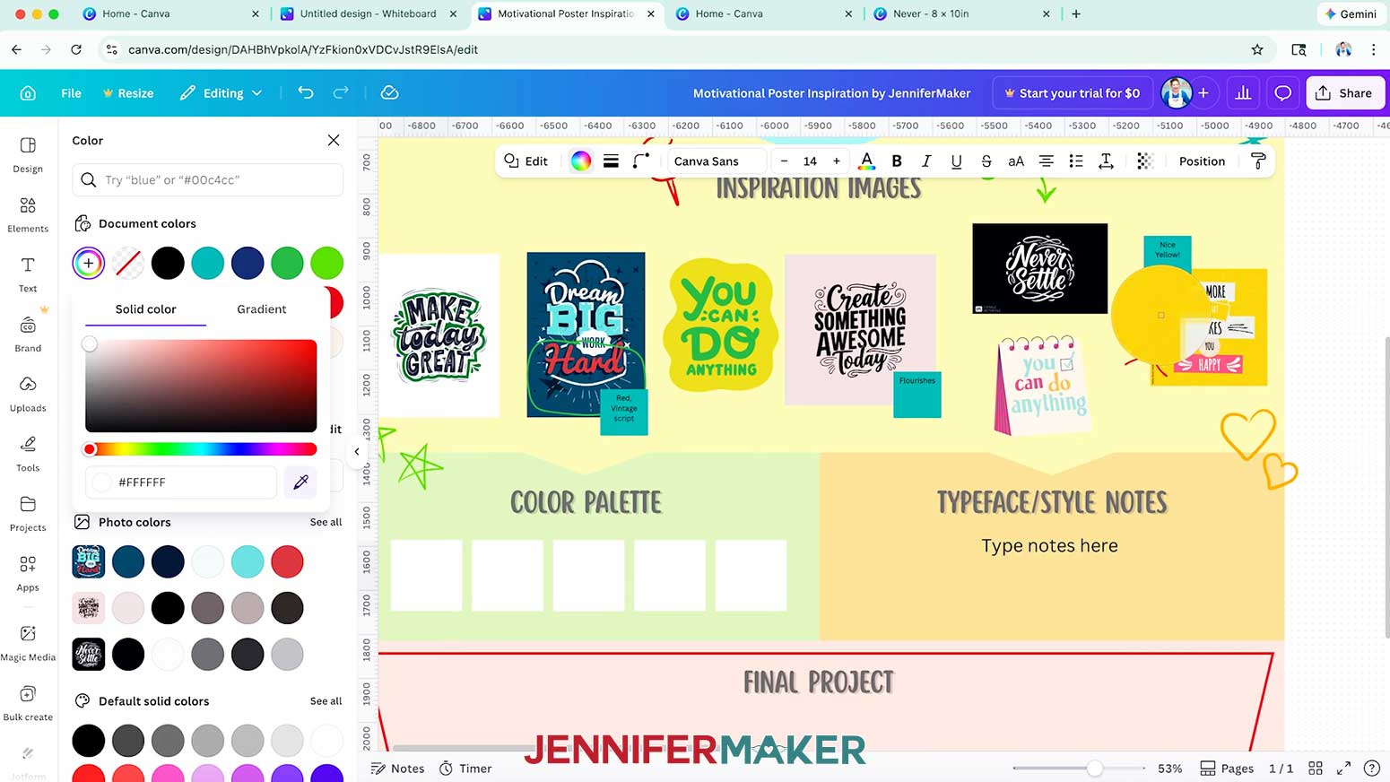This screenshot has height=782, width=1390.
Task: Open the Resize menu
Action: pos(128,92)
